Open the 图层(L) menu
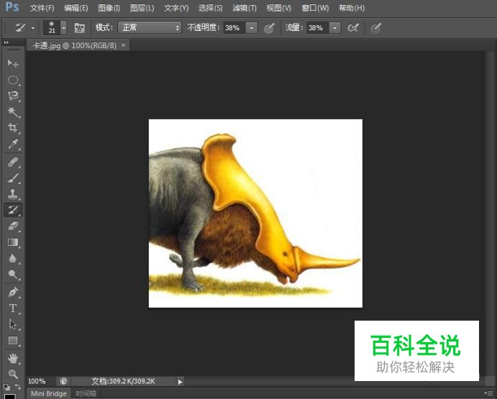 [x=142, y=8]
